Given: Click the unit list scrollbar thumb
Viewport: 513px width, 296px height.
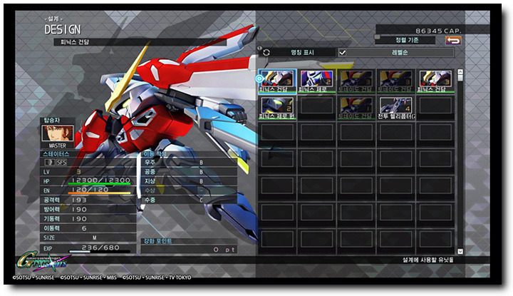Looking at the screenshot, I should pos(460,78).
